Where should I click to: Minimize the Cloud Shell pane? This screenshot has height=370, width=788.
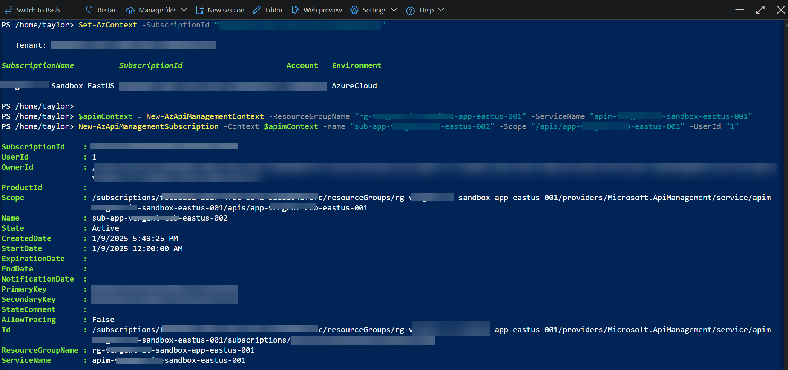coord(740,10)
